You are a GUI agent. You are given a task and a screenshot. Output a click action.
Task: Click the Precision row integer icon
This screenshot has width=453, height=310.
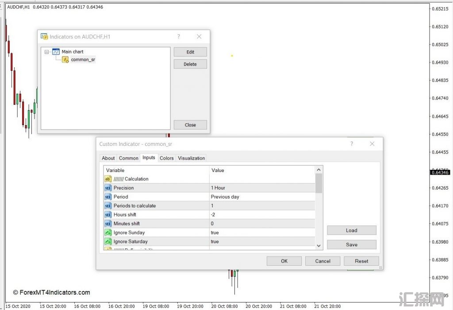point(108,188)
